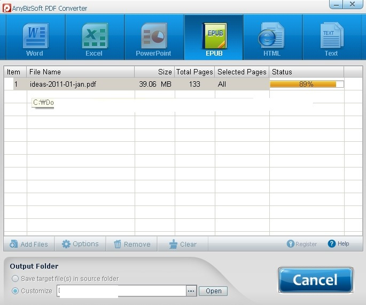Switch output format to Text
366x305 pixels.
tap(332, 37)
